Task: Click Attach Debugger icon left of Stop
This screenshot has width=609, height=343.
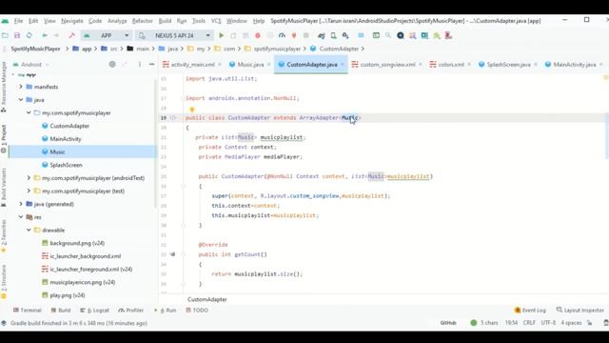Action: (x=294, y=35)
